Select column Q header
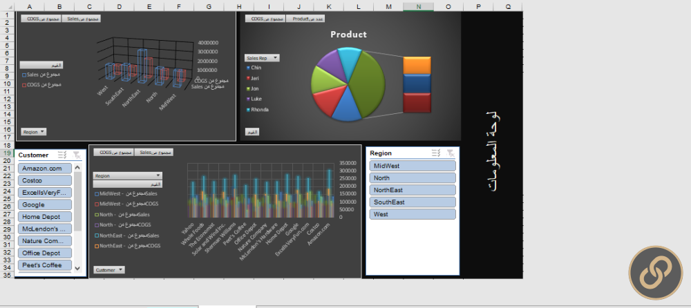The image size is (691, 308). pyautogui.click(x=508, y=7)
